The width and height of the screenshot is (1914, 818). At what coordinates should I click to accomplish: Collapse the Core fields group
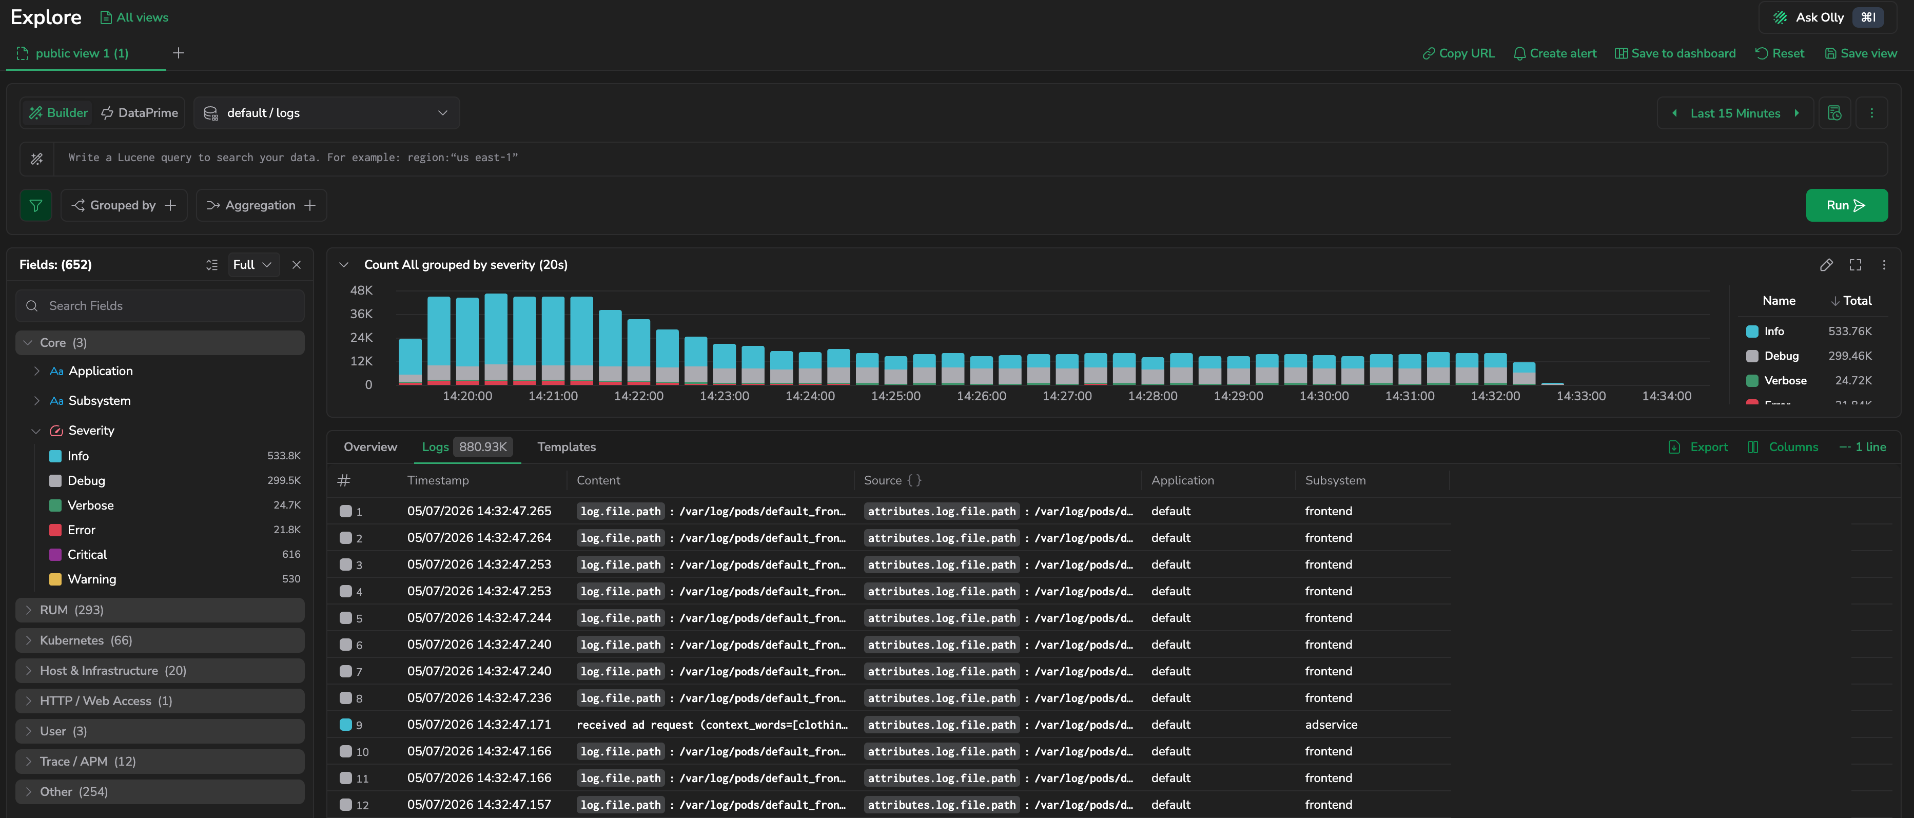click(x=160, y=342)
